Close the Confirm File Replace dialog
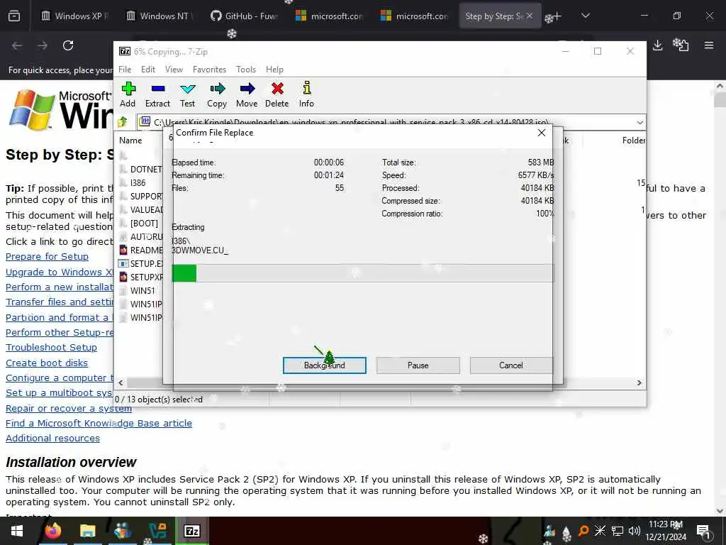This screenshot has width=726, height=545. [x=541, y=133]
